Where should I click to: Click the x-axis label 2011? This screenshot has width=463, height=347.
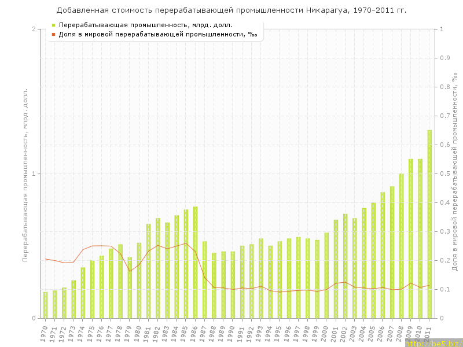point(429,333)
